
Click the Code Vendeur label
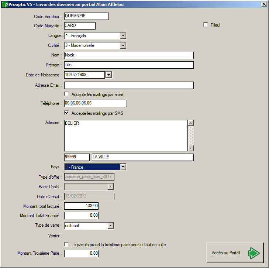48,17
